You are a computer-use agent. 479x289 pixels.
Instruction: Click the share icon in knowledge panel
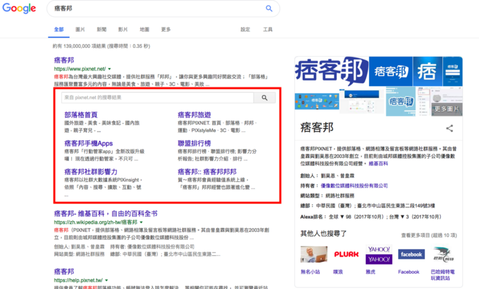[450, 128]
